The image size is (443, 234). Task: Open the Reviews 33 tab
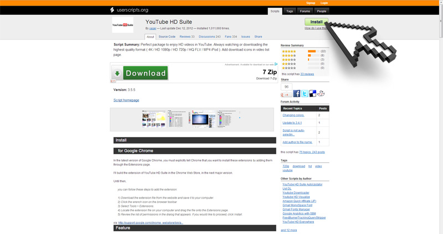187,37
